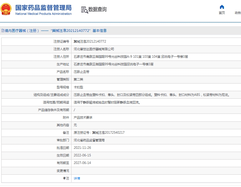Click the 数据查询 magnifier document icon
The image size is (241, 187).
(x=84, y=10)
